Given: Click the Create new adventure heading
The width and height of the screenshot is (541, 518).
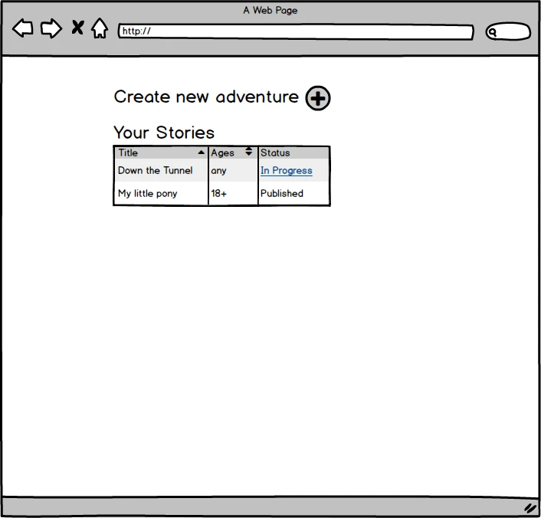Looking at the screenshot, I should (206, 97).
